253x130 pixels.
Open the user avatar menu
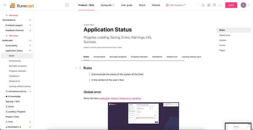pos(243,5)
